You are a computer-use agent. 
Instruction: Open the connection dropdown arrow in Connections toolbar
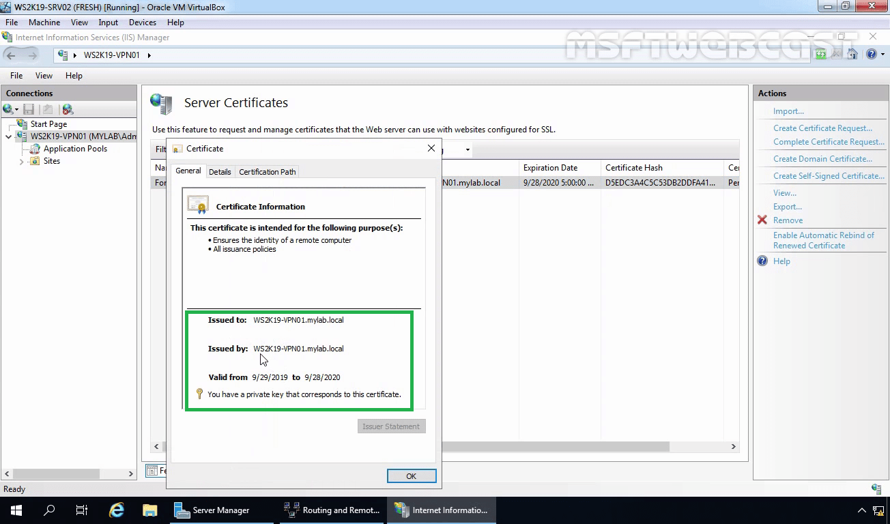coord(16,110)
